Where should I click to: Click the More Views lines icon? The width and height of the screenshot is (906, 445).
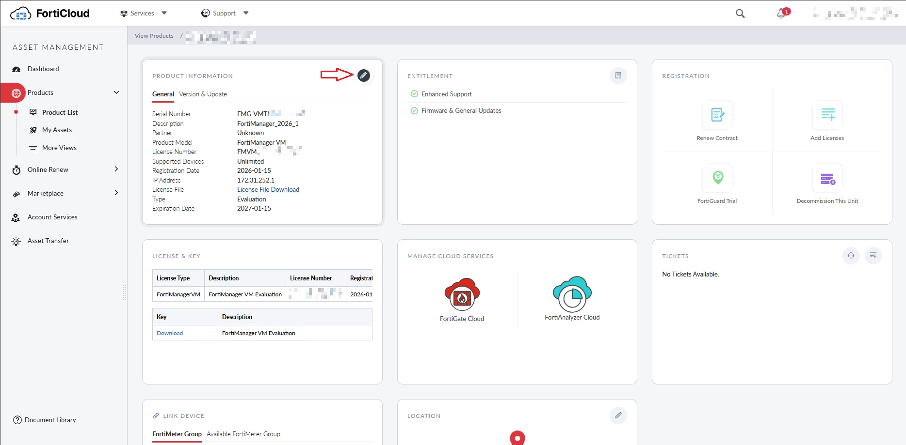tap(33, 148)
